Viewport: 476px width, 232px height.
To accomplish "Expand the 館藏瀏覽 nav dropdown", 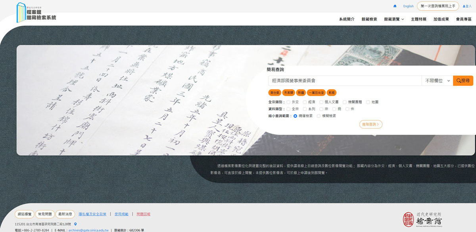I will point(394,19).
